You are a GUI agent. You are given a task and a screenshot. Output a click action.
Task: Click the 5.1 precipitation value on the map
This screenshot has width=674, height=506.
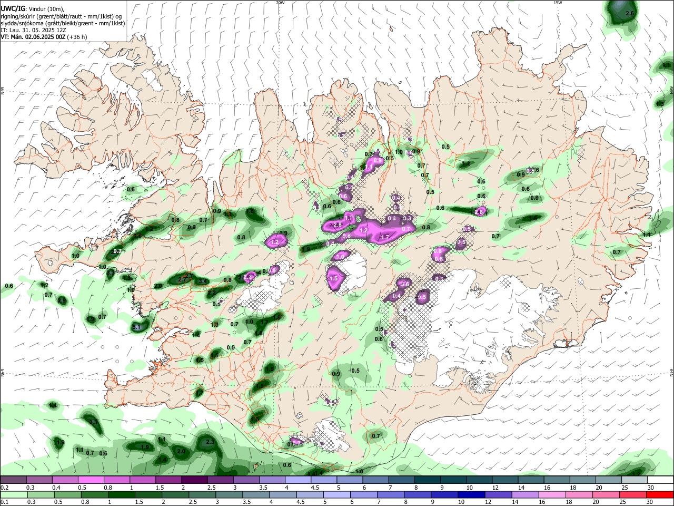coord(137,327)
